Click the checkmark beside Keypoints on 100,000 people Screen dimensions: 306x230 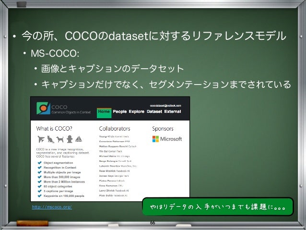40,196
